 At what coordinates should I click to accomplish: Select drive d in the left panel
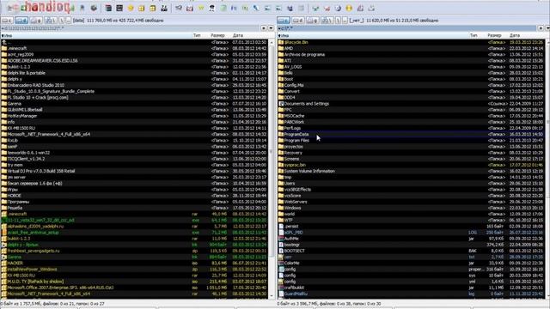click(x=21, y=21)
